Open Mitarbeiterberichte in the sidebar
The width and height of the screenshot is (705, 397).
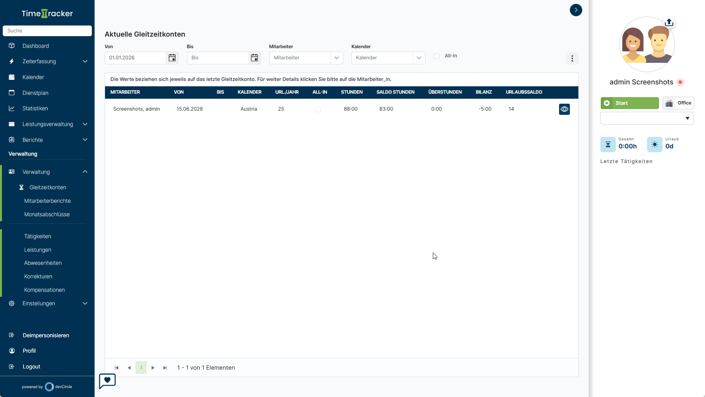click(47, 201)
